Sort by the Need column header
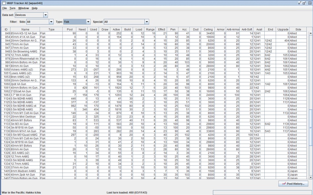Viewport: 313px width, 195px height. [x=82, y=29]
